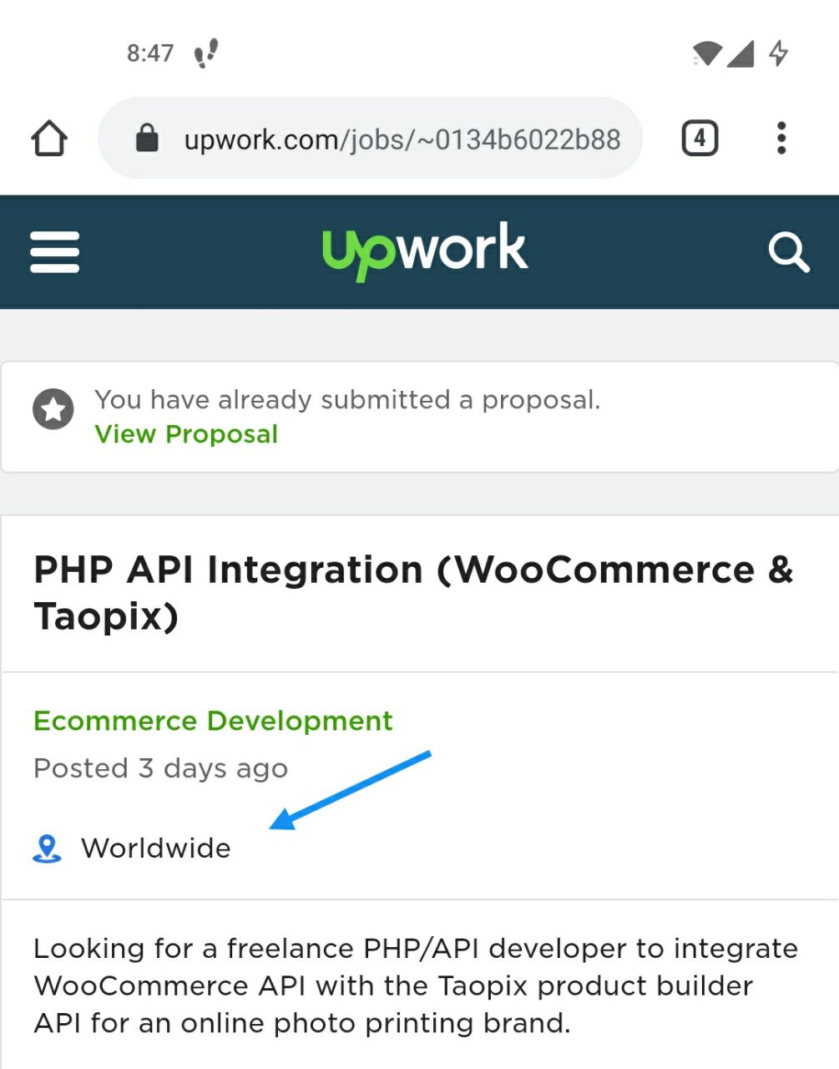Screen dimensions: 839x1069
Task: Tap 'You have already submitted a proposal.' text
Action: (347, 400)
